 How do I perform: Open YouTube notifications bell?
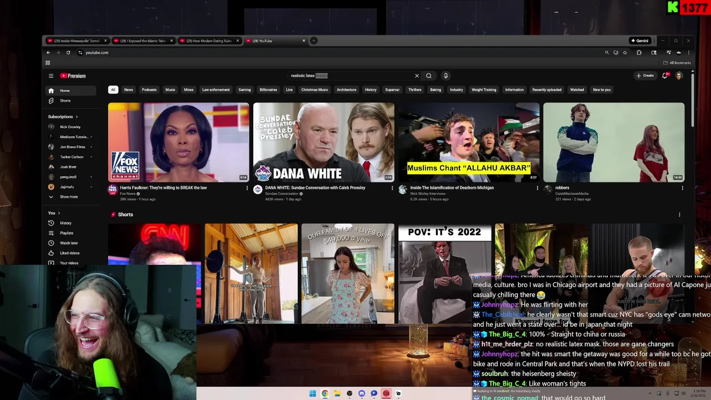(x=665, y=76)
